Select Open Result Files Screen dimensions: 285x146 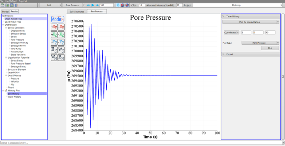[13, 19]
